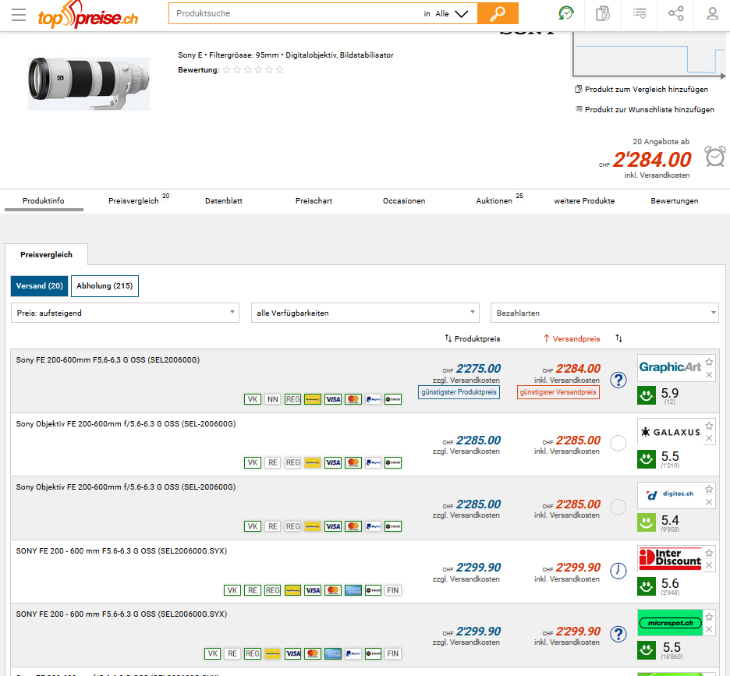
Task: Click the Produktsuche search field
Action: tap(296, 13)
